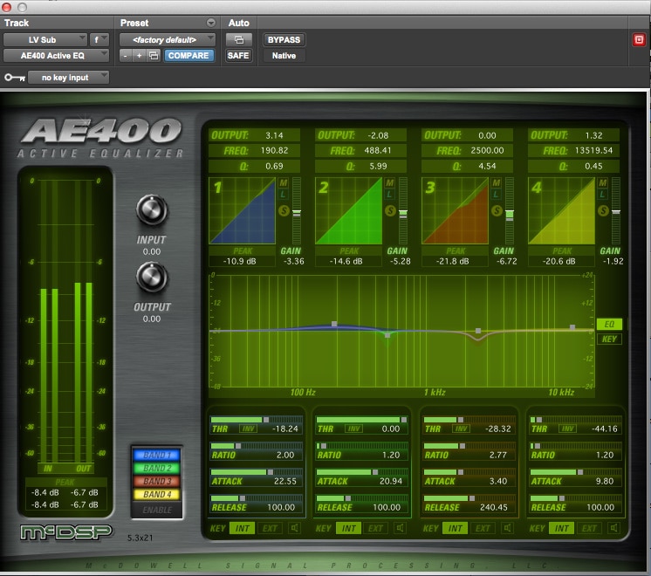This screenshot has width=651, height=576.
Task: Click band 3 solo S button
Action: 497,210
